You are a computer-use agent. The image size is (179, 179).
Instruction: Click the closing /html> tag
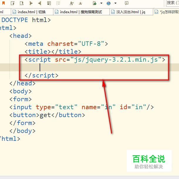point(10,139)
